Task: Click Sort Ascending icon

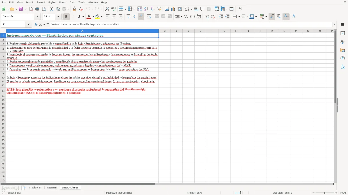Action: click(x=146, y=9)
